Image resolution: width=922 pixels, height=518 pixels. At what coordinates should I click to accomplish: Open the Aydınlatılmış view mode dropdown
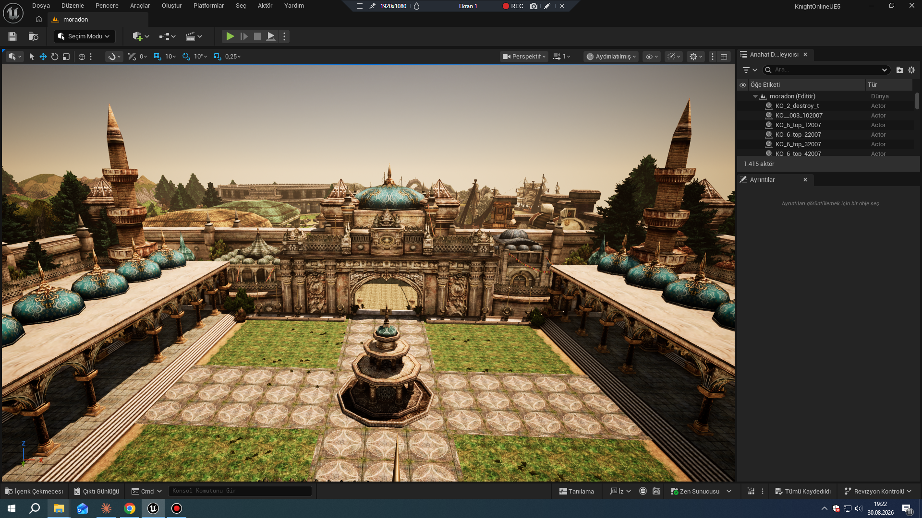click(x=611, y=57)
